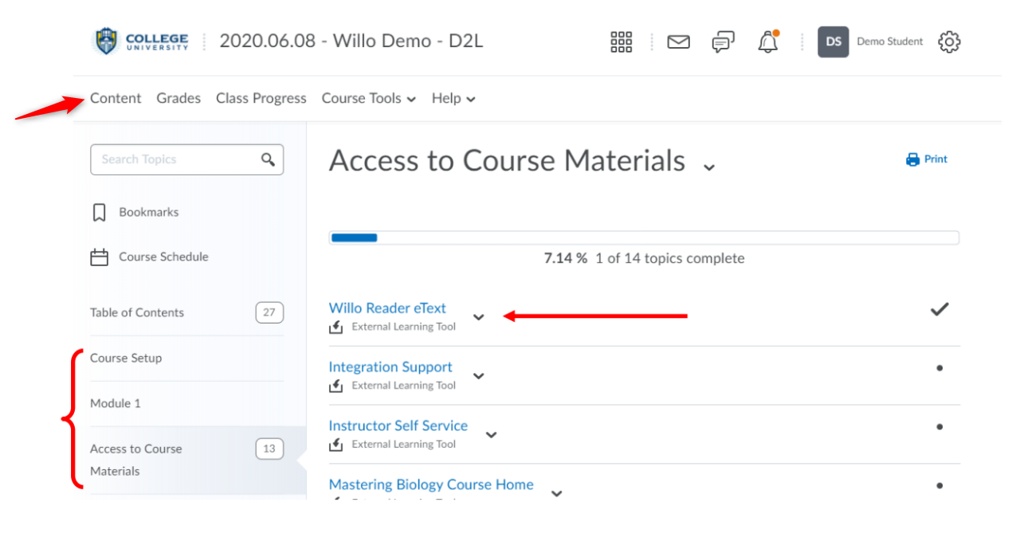Click the Bookmarks ribbon icon
1016x557 pixels.
coord(99,213)
